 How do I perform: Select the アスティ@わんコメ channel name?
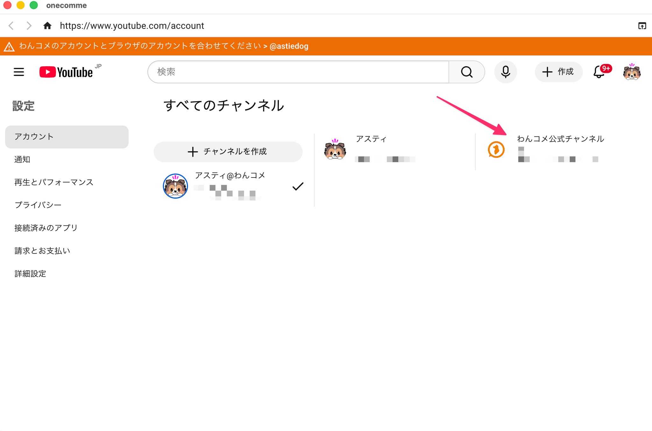[230, 176]
